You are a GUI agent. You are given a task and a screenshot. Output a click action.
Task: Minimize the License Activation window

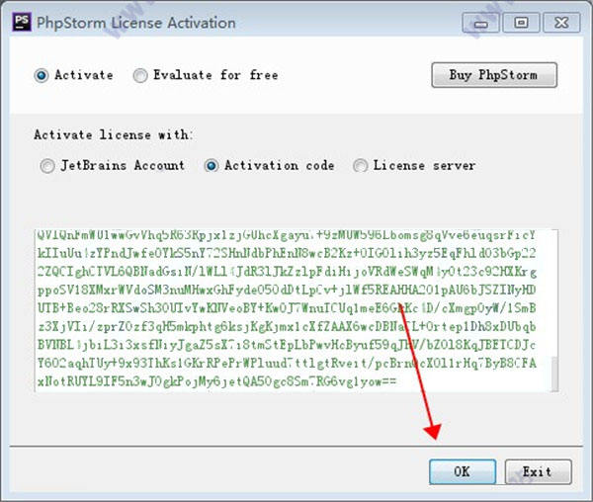tap(480, 23)
